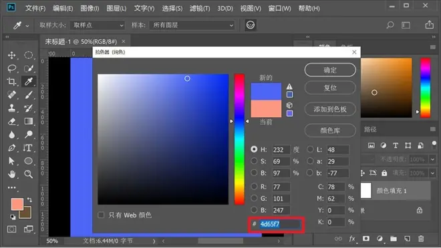Select the Eraser tool

(x=12, y=121)
